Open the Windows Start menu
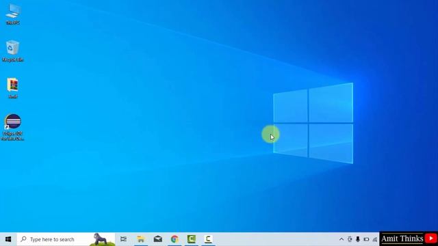Viewport: 438px width, 246px height. 8,239
